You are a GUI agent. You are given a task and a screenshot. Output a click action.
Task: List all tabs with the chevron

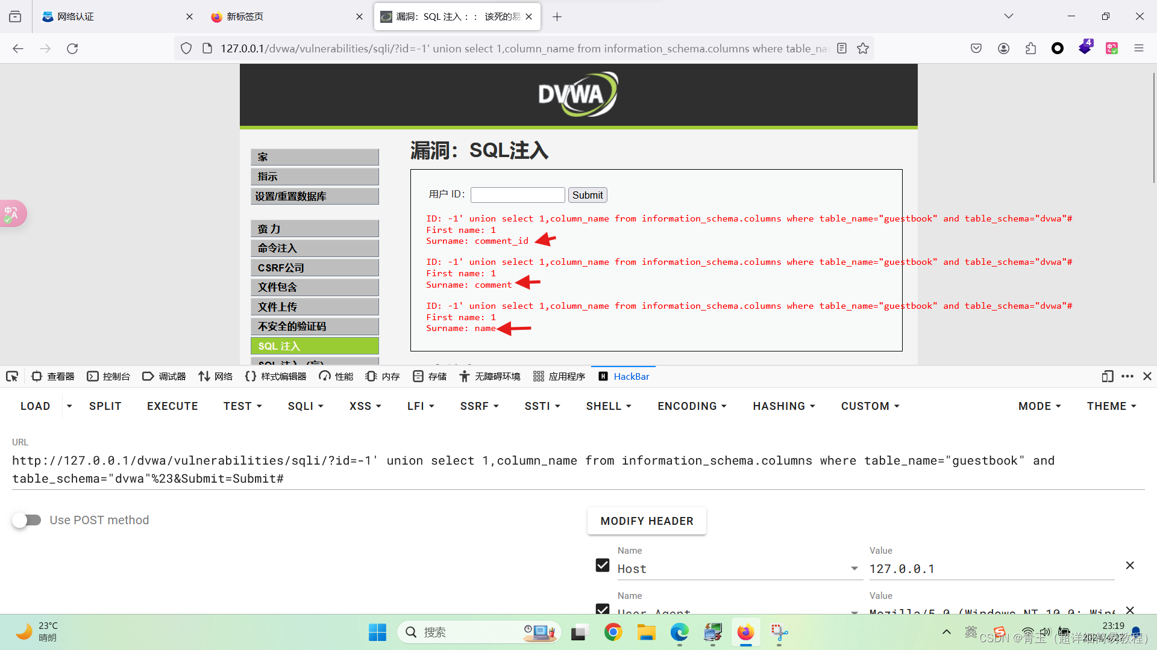(x=1008, y=16)
